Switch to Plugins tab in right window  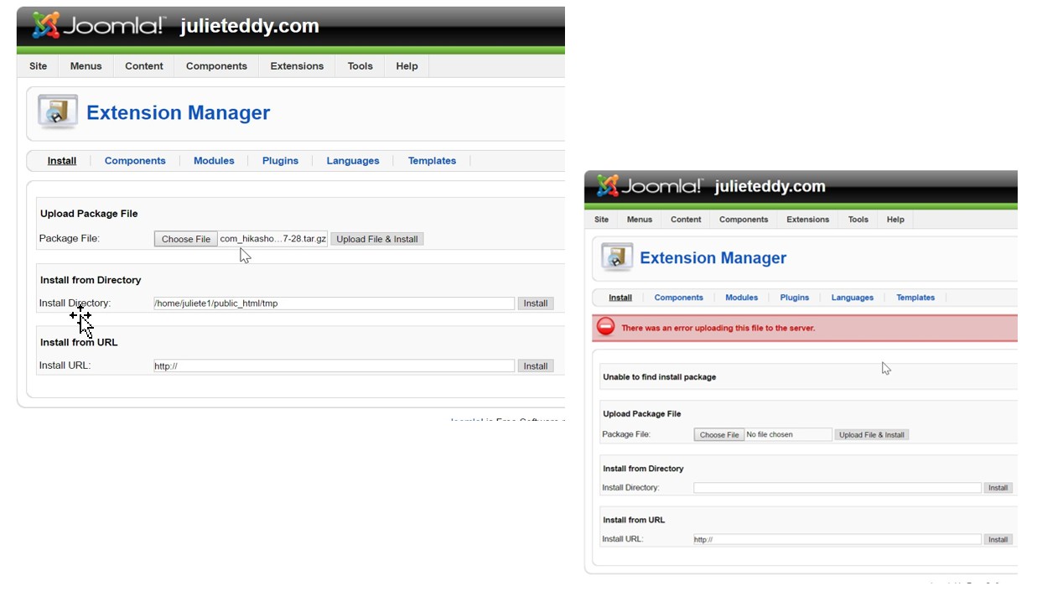(795, 298)
